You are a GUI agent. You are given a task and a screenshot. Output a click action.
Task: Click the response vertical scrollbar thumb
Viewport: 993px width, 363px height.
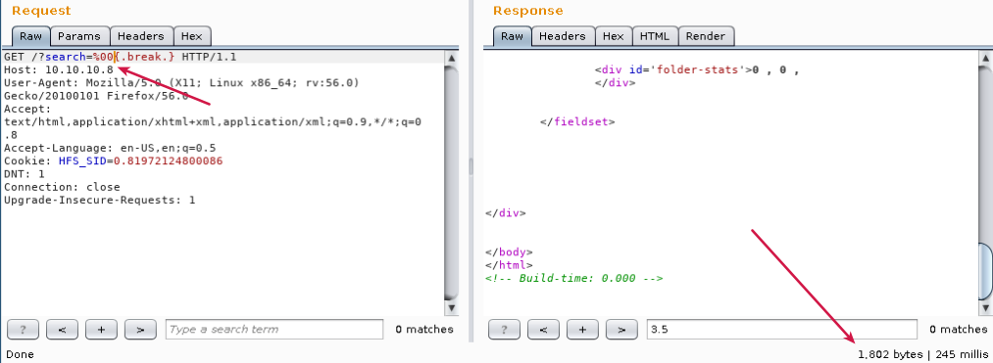984,271
